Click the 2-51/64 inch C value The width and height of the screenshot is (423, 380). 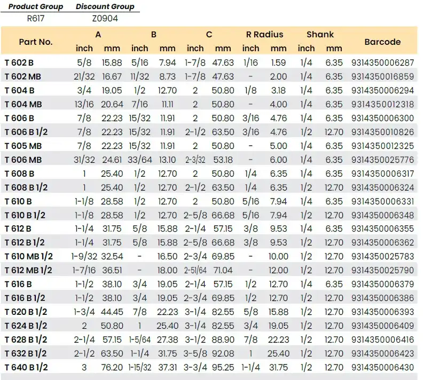195,270
